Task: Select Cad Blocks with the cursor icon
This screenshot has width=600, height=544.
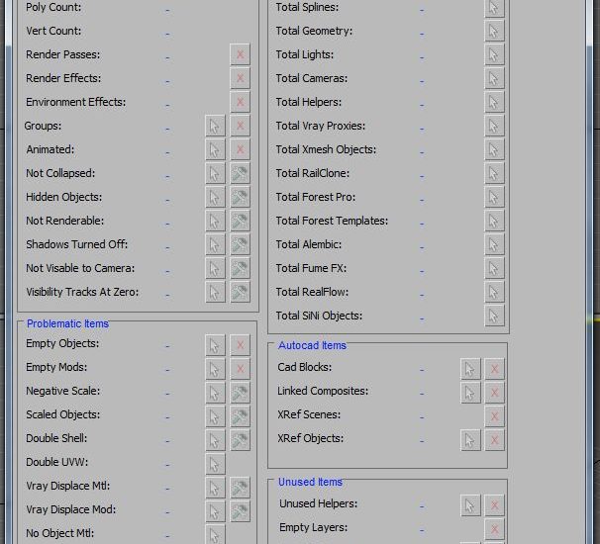Action: [470, 369]
